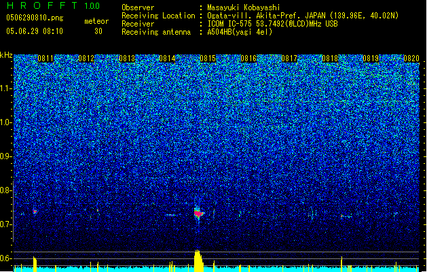Select the antenna value A504HB(yagi 4el)
The image size is (427, 272).
[x=240, y=32]
